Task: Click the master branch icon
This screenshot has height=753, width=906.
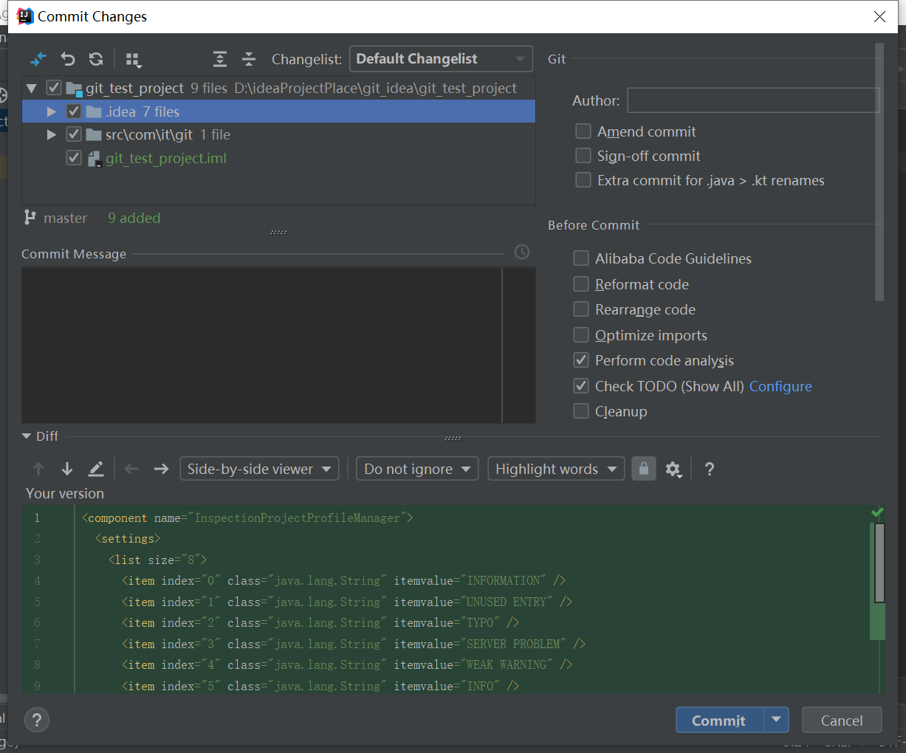Action: (30, 218)
